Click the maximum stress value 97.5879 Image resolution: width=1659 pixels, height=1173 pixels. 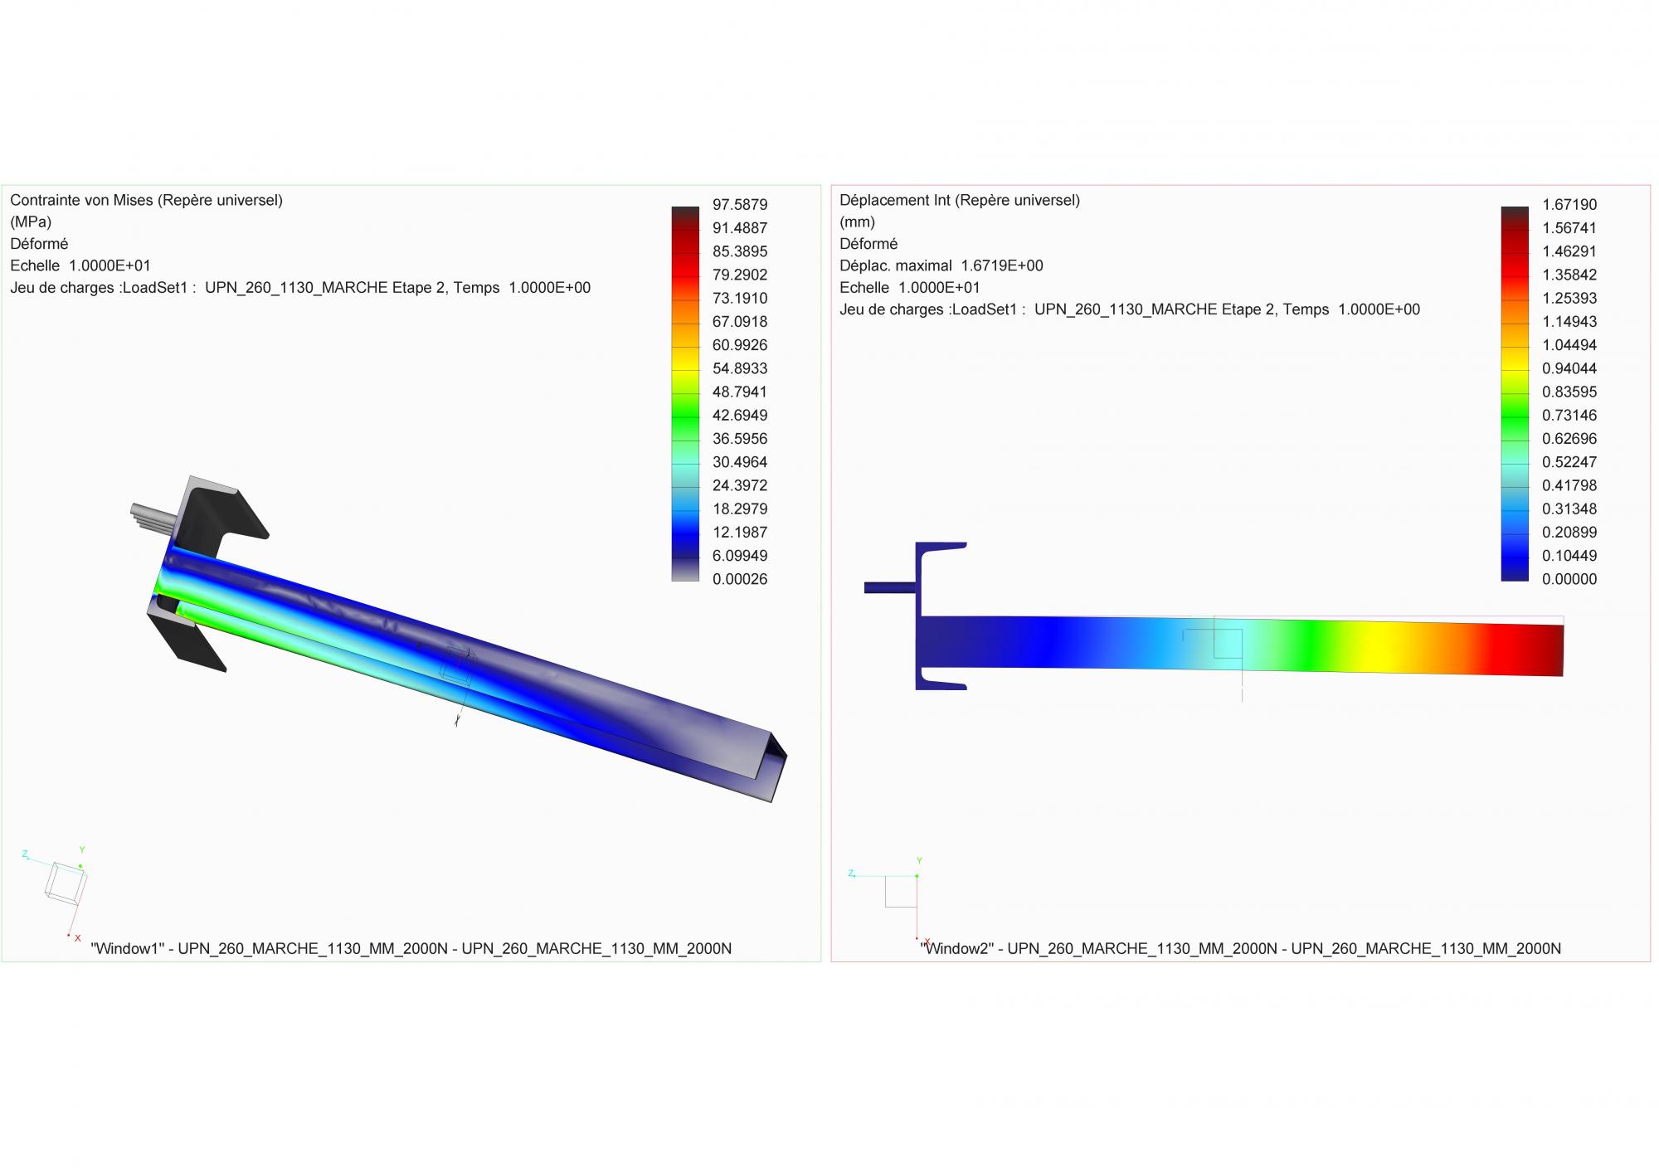click(740, 204)
